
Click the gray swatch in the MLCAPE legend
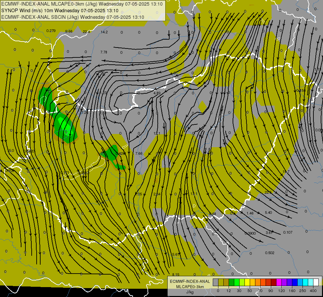click(216, 282)
